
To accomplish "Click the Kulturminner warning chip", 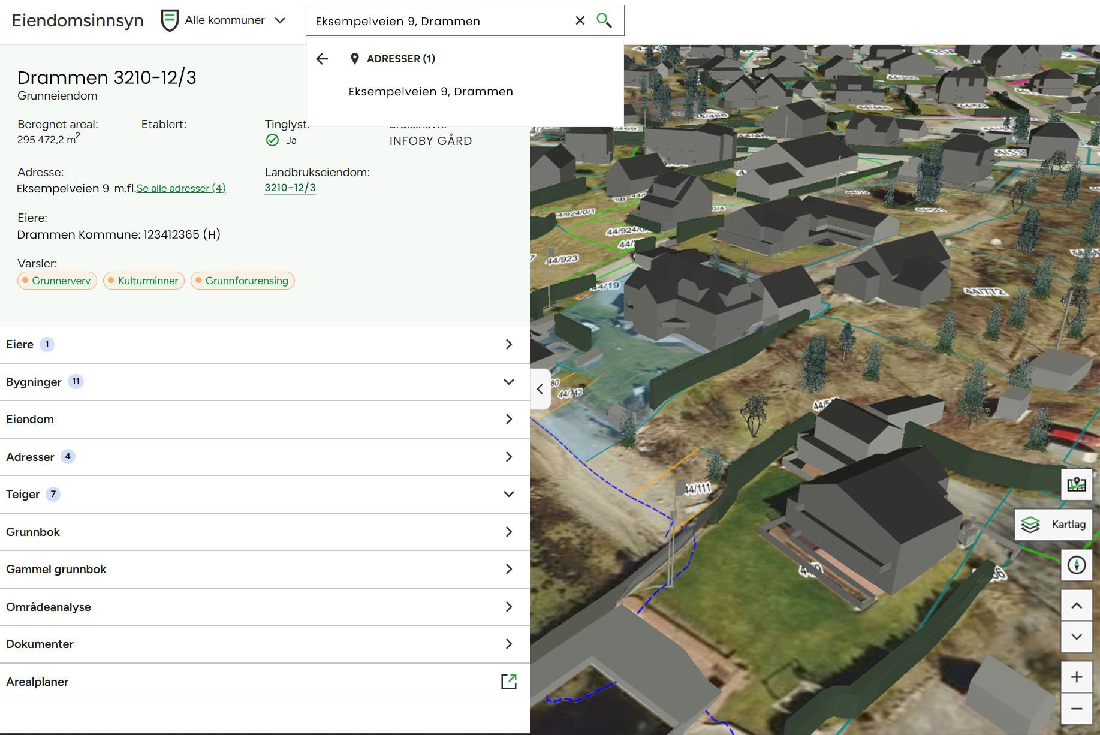I will (144, 281).
